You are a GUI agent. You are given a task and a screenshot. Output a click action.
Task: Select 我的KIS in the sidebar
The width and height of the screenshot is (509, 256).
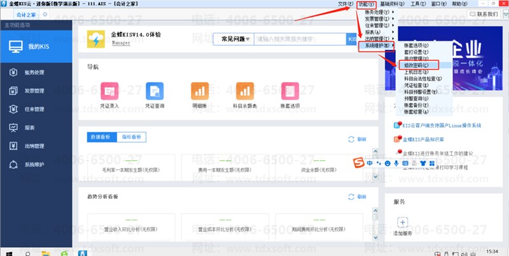[x=36, y=46]
